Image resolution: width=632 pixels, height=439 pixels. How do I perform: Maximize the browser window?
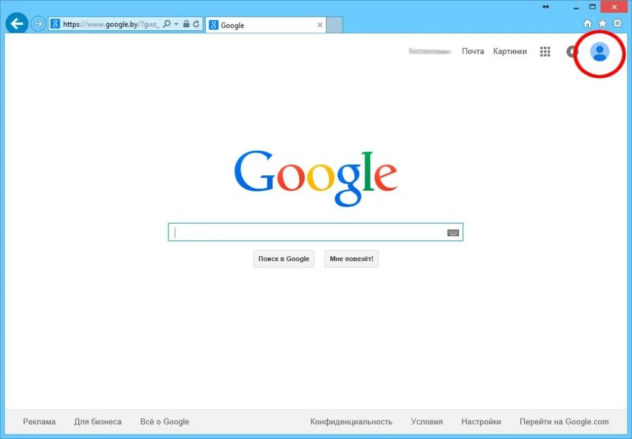pyautogui.click(x=592, y=7)
